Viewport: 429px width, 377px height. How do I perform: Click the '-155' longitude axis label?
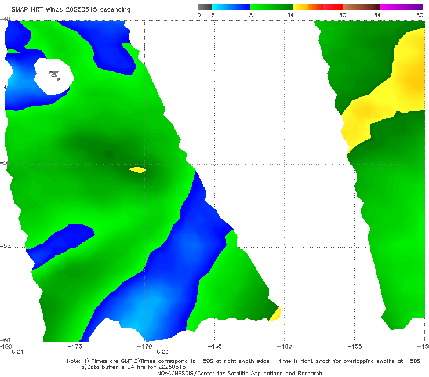point(355,346)
